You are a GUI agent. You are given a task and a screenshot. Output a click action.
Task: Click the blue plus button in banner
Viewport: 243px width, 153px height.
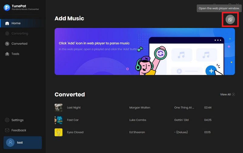[x=211, y=71]
